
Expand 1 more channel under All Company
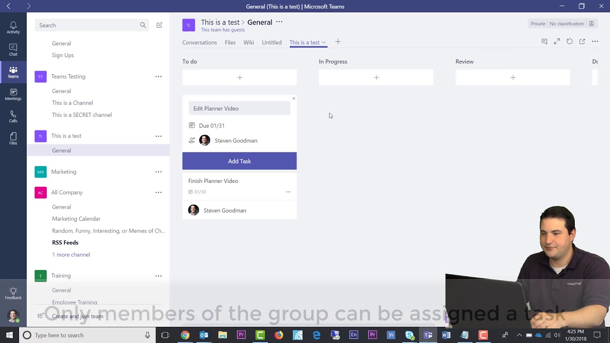point(71,254)
